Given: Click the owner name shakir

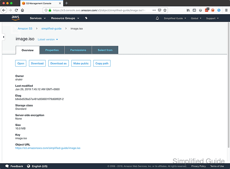Looking at the screenshot, I should [19, 79].
